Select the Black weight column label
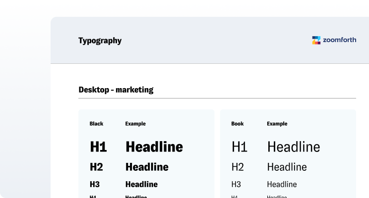The image size is (369, 198). pos(96,124)
